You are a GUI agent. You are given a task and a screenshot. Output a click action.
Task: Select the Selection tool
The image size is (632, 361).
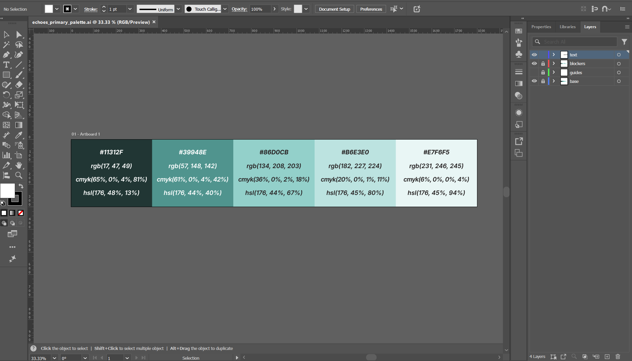coord(6,35)
